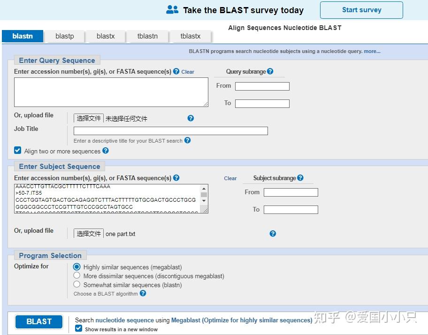Viewport: 428px width, 335px height.
Task: Click the one part.txt file name
Action: click(120, 234)
